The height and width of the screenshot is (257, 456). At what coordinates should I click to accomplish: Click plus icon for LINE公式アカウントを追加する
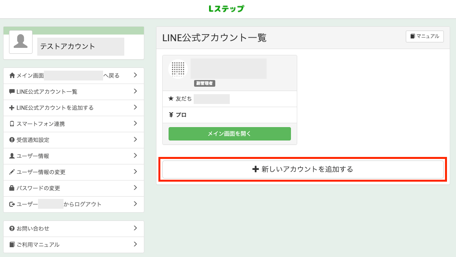pyautogui.click(x=12, y=108)
